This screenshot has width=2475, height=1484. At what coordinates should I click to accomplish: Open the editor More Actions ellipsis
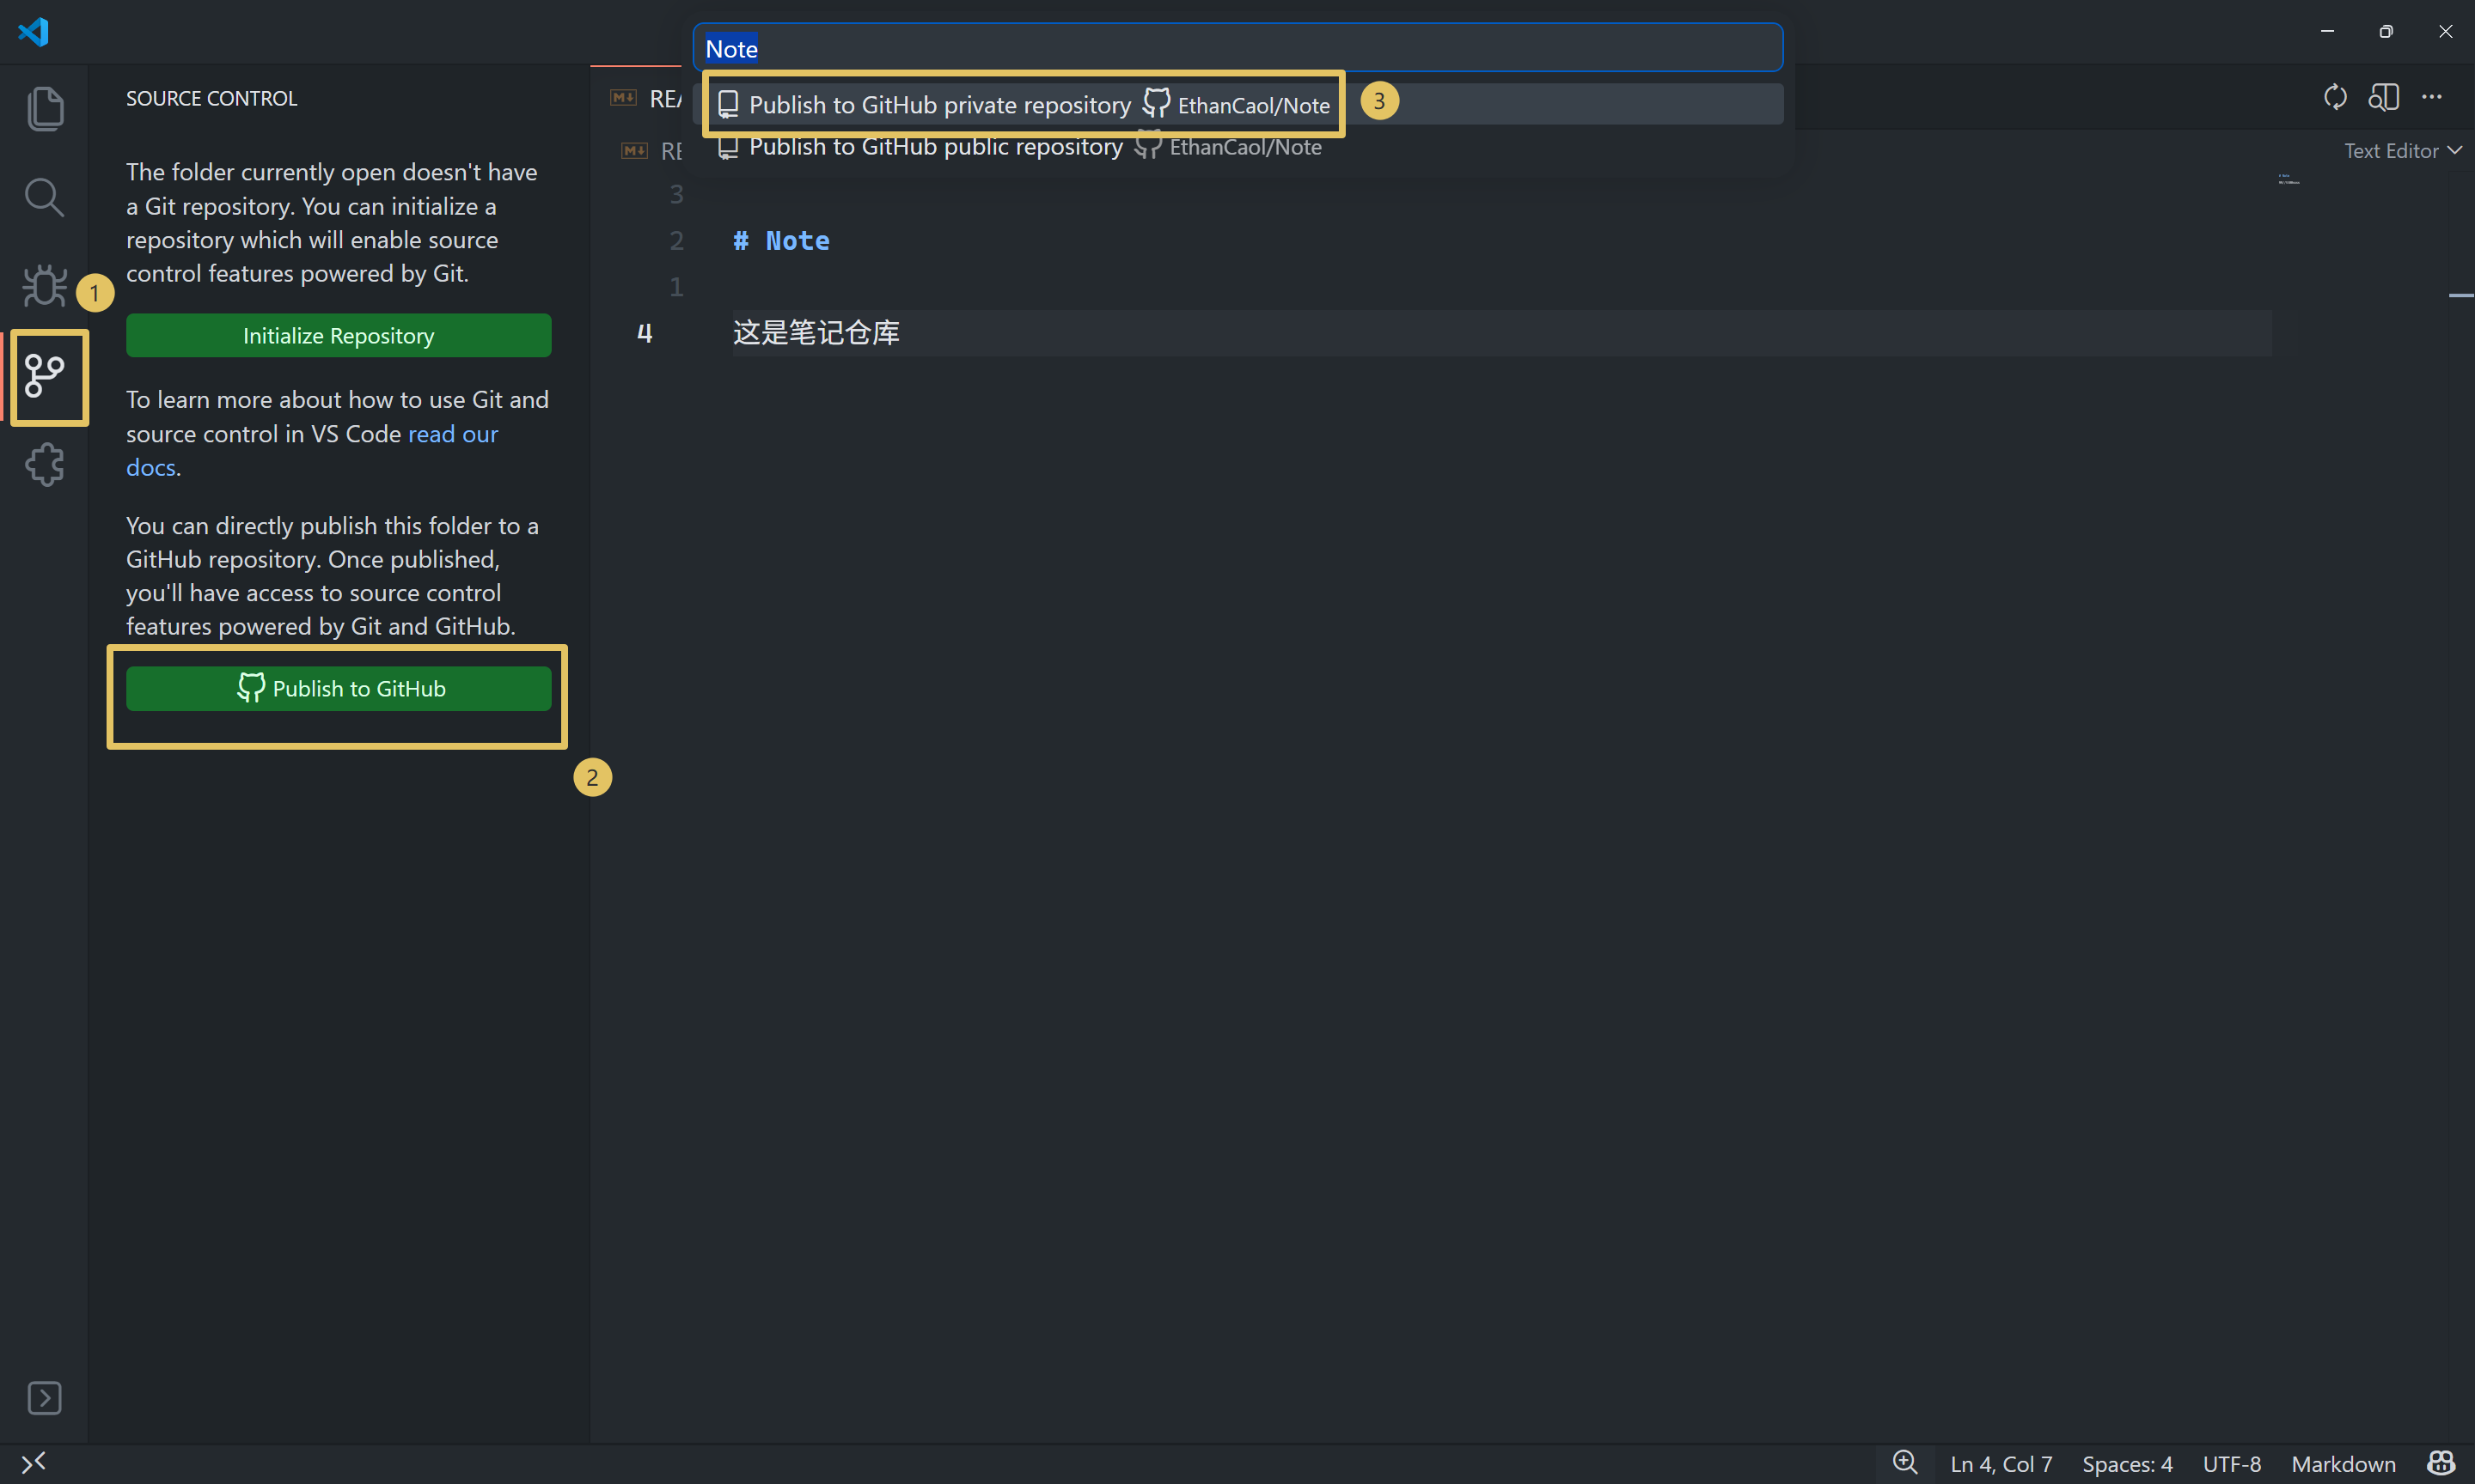coord(2432,97)
